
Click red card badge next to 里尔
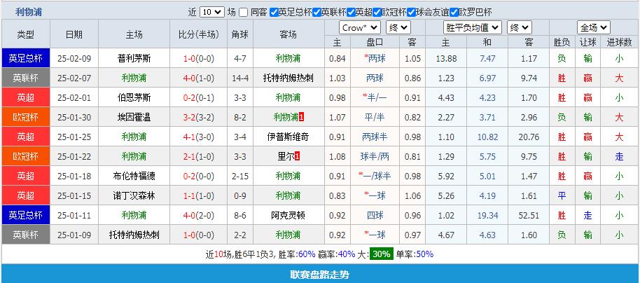point(298,156)
